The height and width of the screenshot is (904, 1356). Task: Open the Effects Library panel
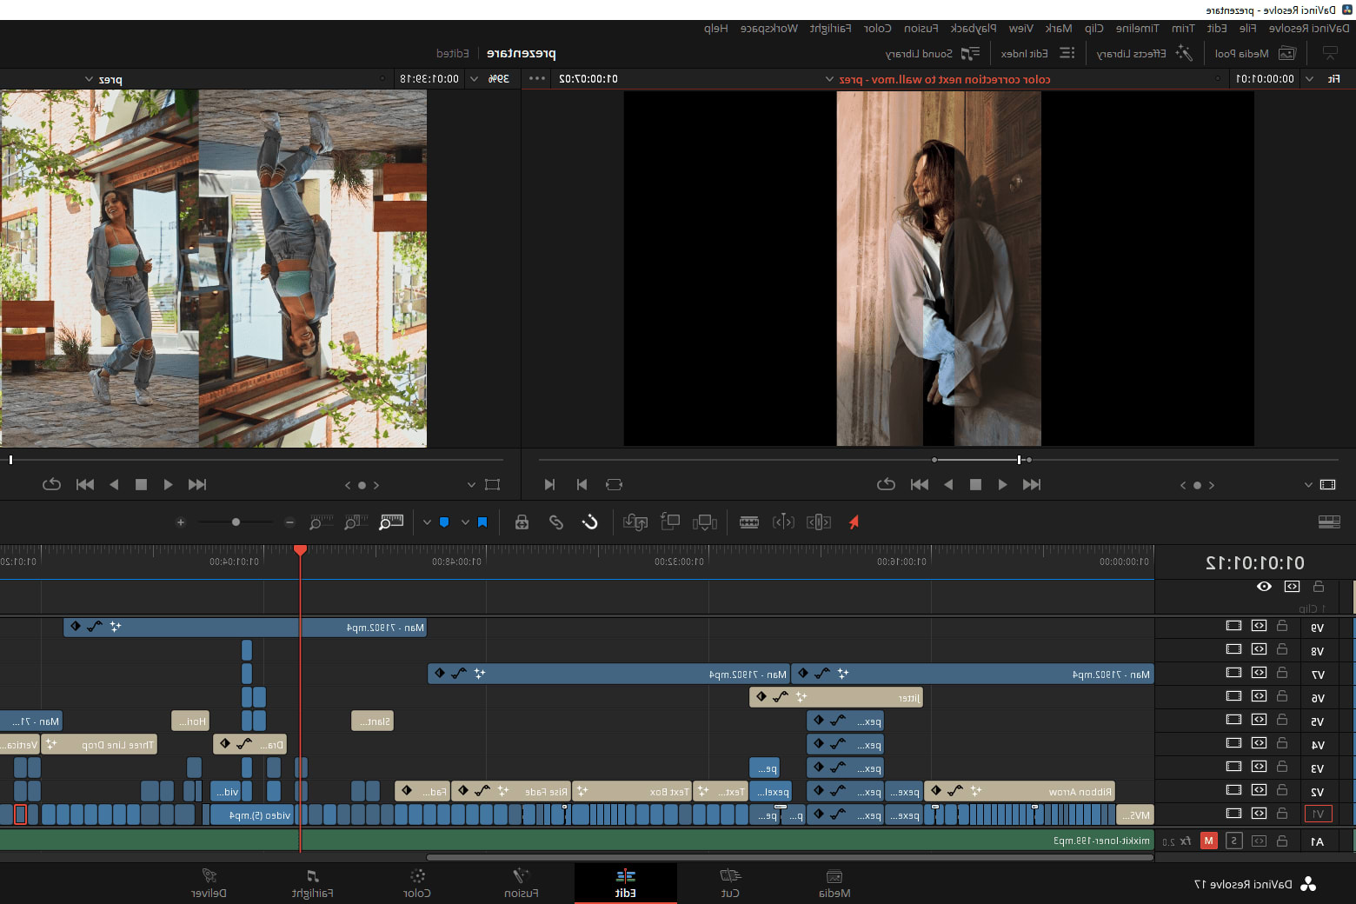(x=1144, y=54)
